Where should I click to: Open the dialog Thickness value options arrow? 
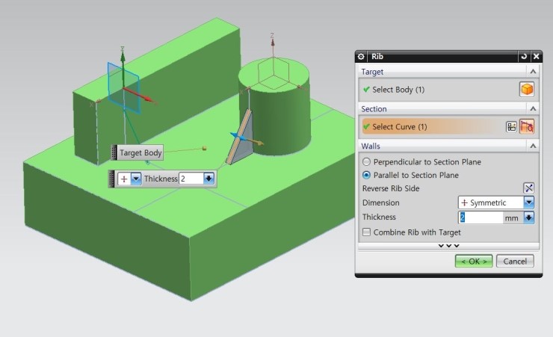528,217
